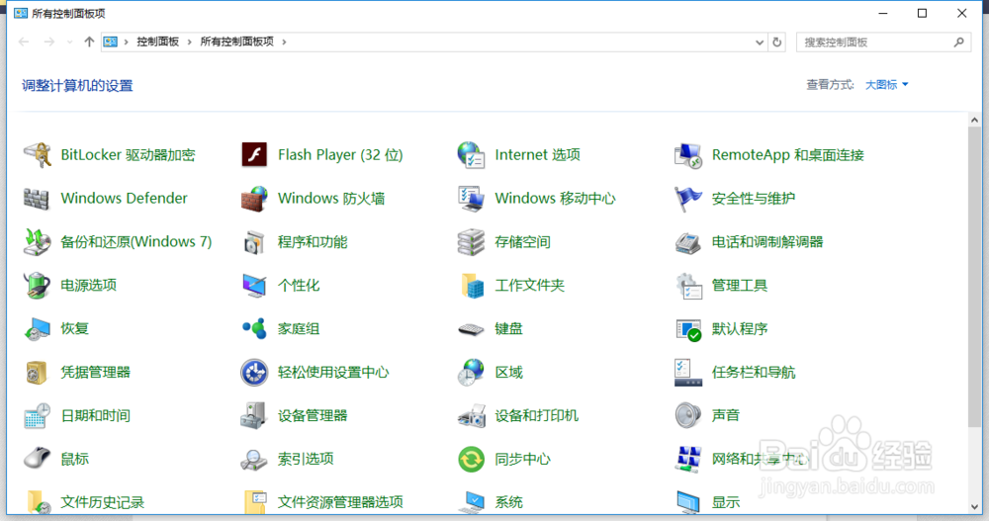Go up one level with the up arrow

(89, 42)
